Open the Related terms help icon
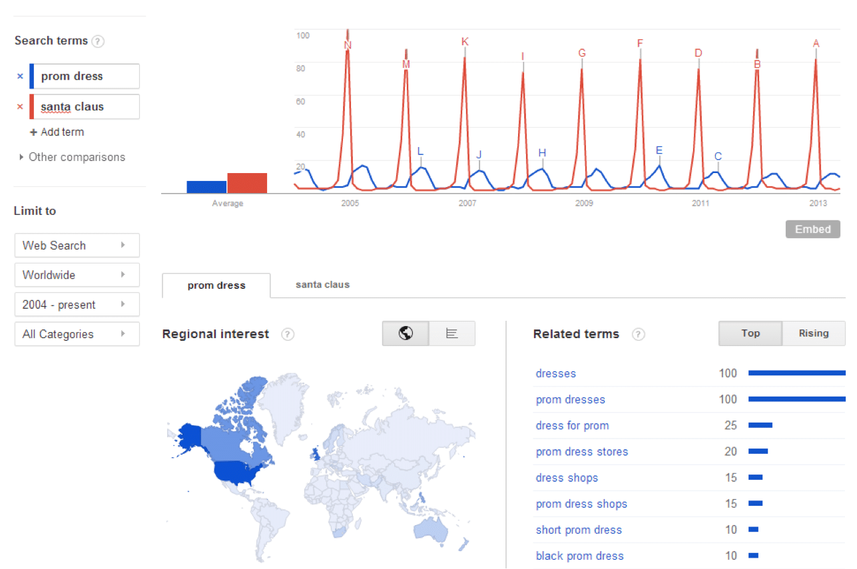This screenshot has width=857, height=569. click(638, 334)
